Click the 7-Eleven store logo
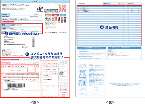Viewport: 145px width, 104px height. click(x=46, y=18)
